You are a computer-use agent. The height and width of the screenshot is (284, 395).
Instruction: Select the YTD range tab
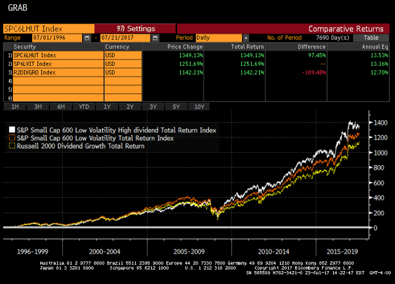click(x=84, y=107)
